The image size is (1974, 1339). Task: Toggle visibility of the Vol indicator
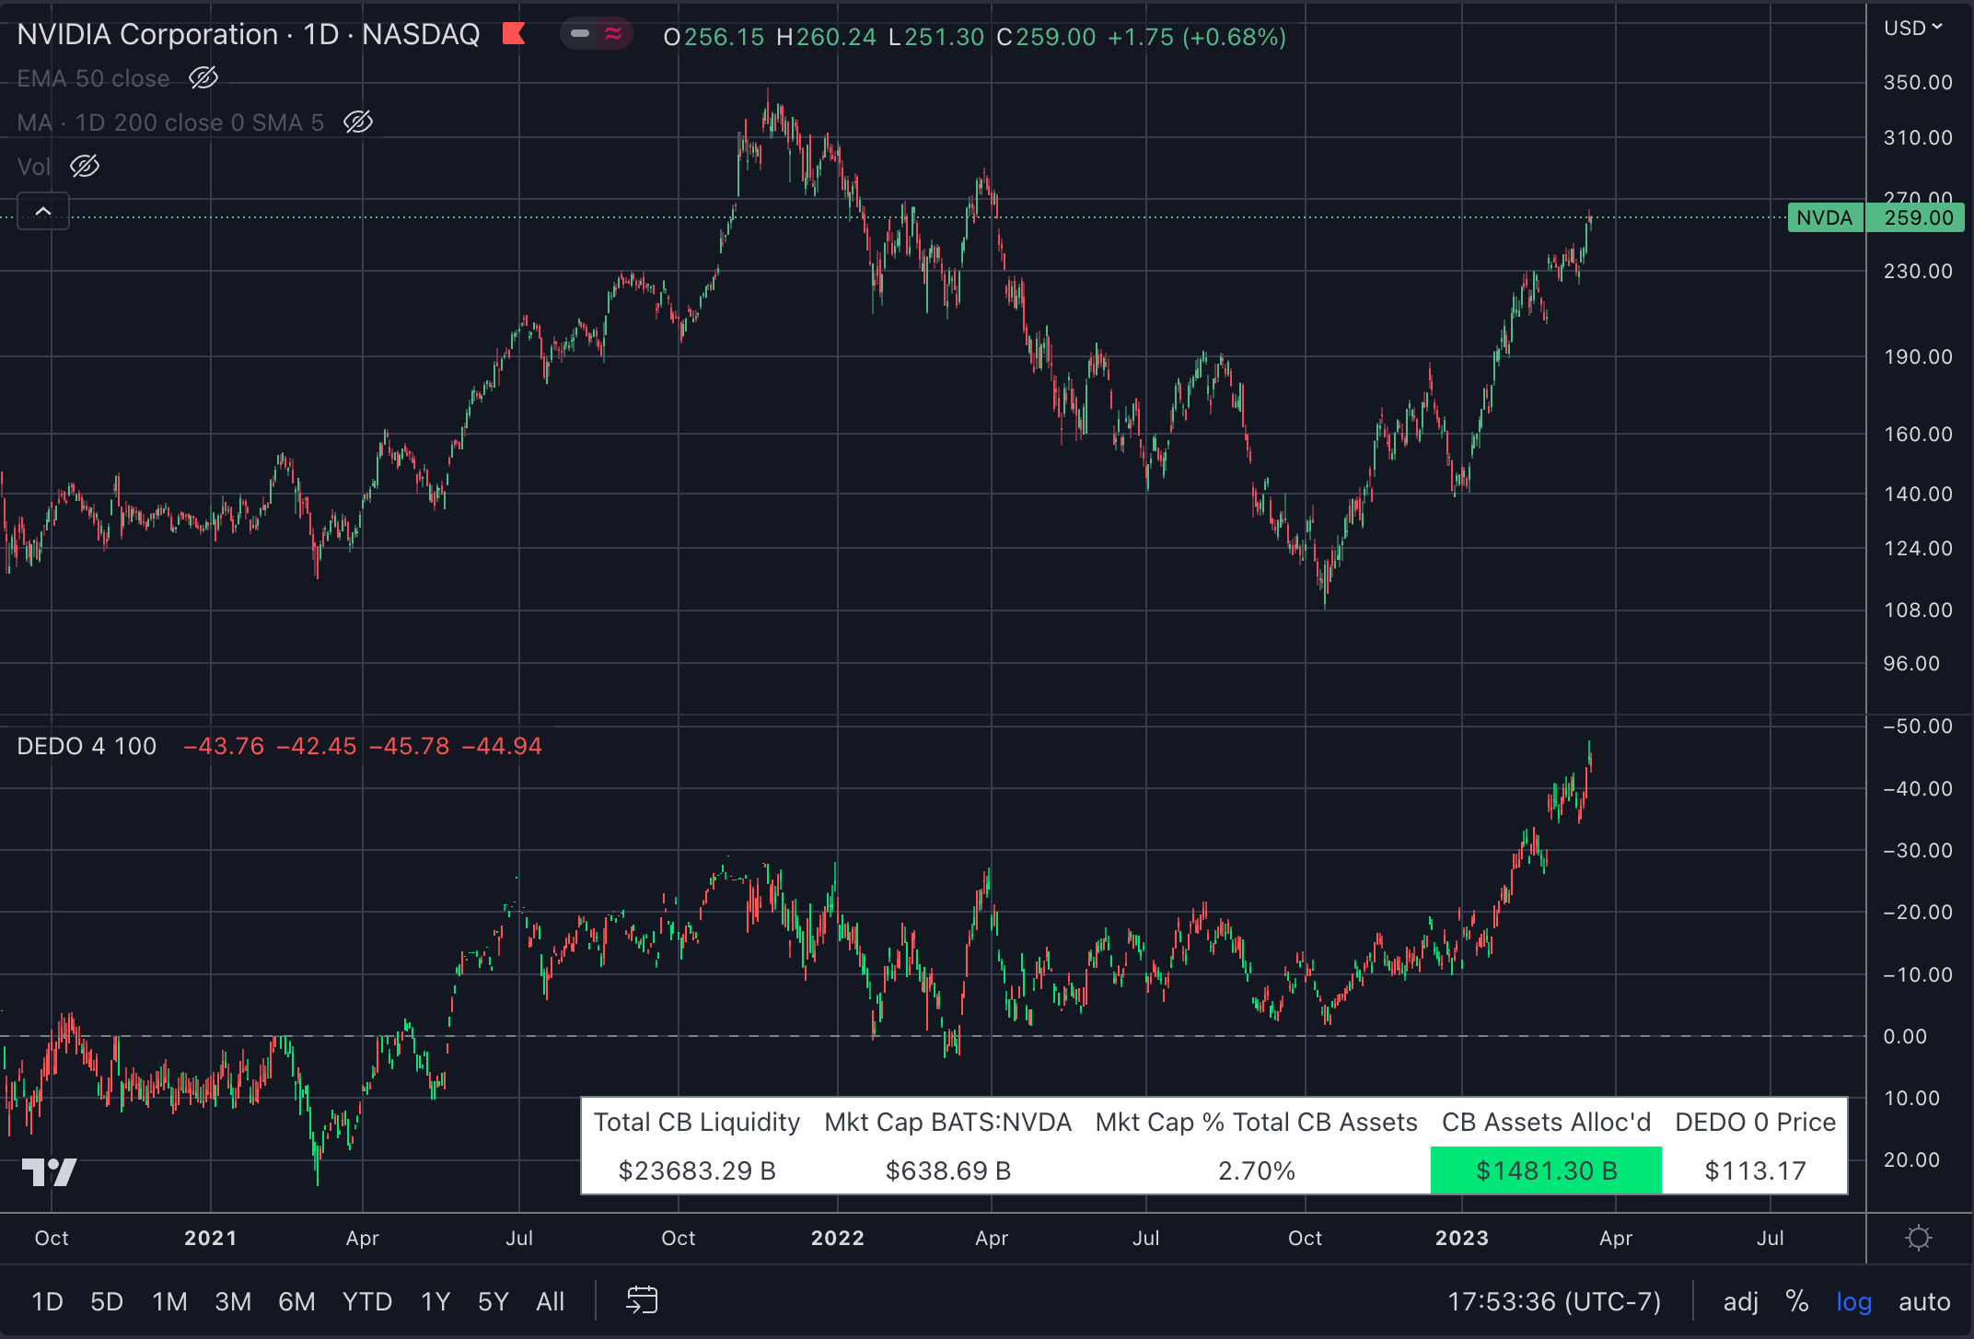pyautogui.click(x=85, y=167)
